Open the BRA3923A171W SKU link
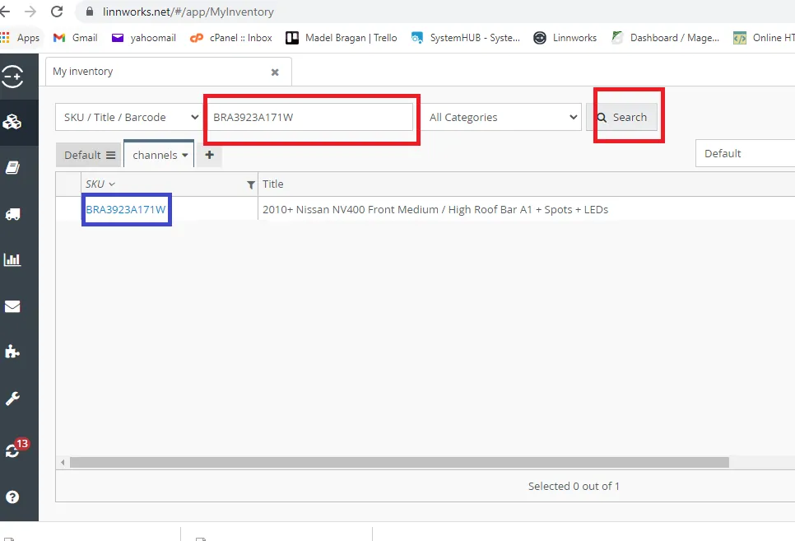 (x=126, y=210)
